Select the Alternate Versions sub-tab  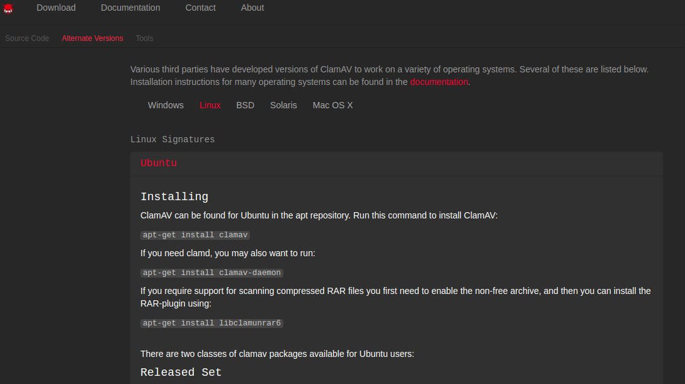pos(93,38)
